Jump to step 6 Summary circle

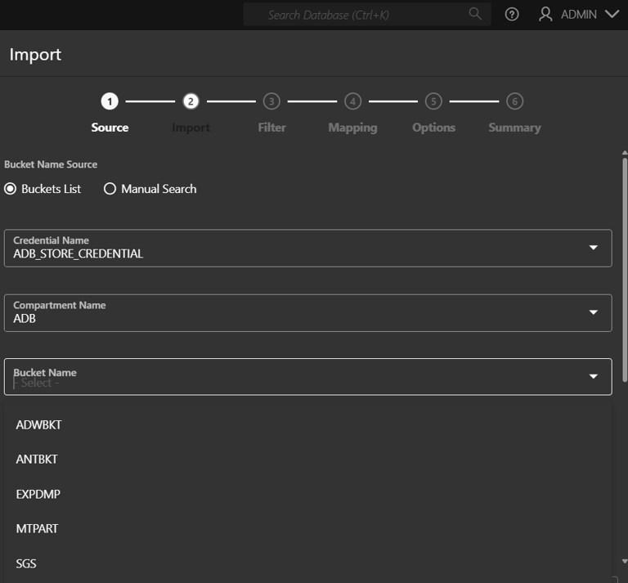pyautogui.click(x=514, y=101)
